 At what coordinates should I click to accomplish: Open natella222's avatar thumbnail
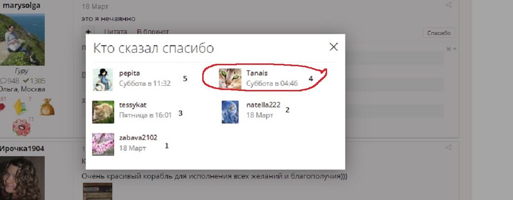click(x=230, y=112)
